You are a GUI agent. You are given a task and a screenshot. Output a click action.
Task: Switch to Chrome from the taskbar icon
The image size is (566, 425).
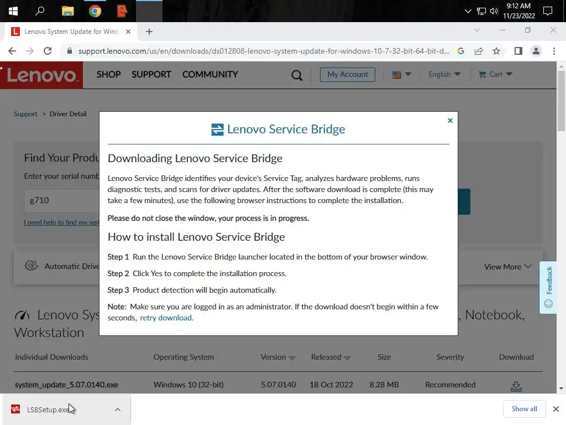[x=95, y=11]
